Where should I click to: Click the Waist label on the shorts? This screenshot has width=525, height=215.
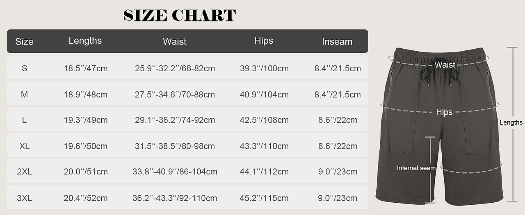pyautogui.click(x=445, y=65)
